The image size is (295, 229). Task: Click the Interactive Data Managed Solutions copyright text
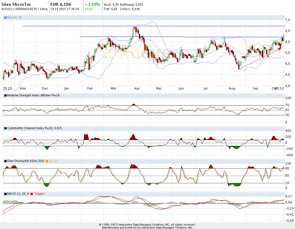147,225
